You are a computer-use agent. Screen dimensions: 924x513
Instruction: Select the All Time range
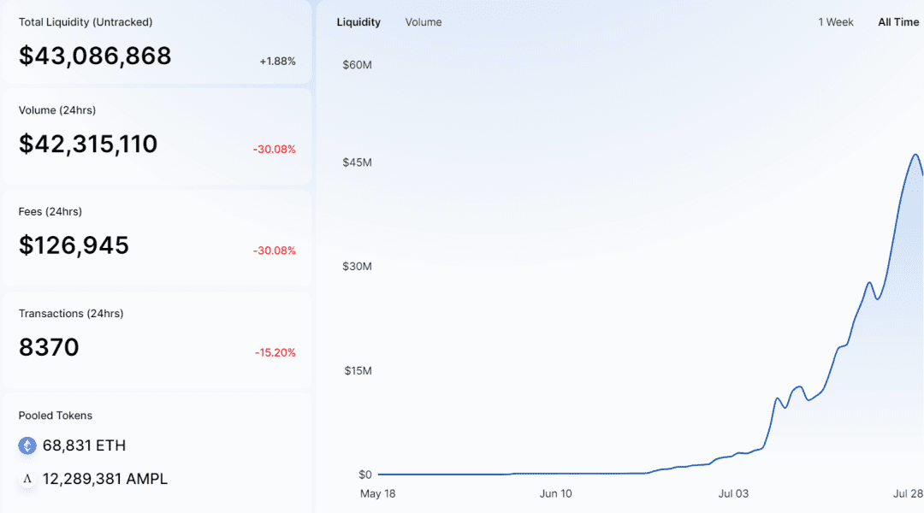coord(898,22)
